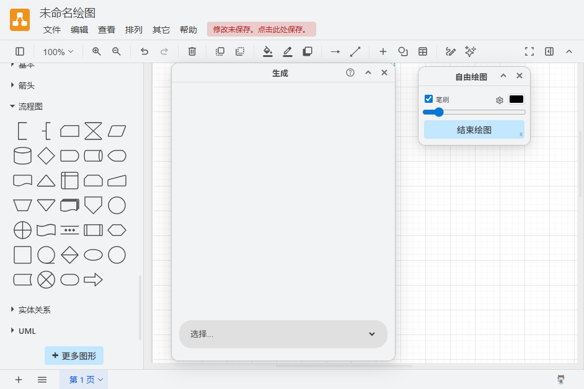Click the unsaved changes save notice
584x389 pixels.
tap(262, 29)
